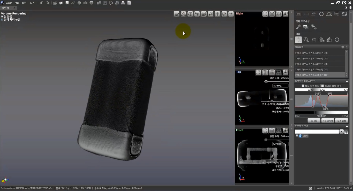This screenshot has width=353, height=191.
Task: Click the 초기화 button
Action: click(x=314, y=121)
